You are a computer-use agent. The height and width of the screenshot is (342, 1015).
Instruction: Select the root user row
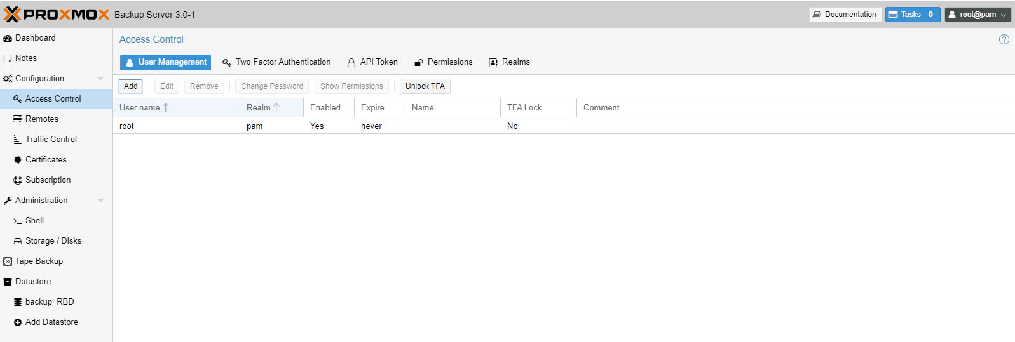[564, 126]
